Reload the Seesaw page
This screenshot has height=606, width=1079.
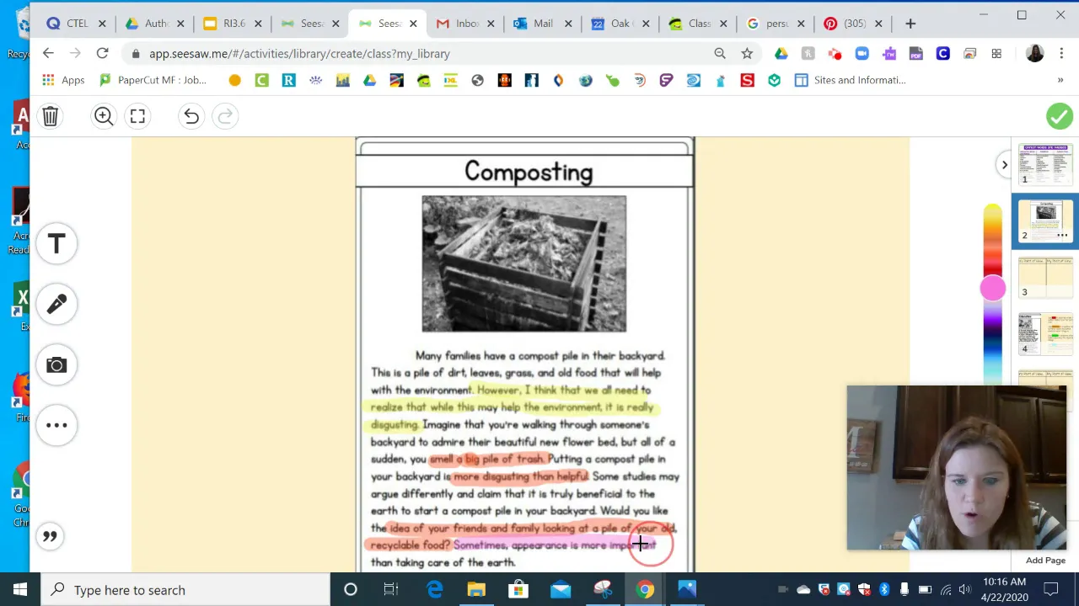(x=102, y=53)
